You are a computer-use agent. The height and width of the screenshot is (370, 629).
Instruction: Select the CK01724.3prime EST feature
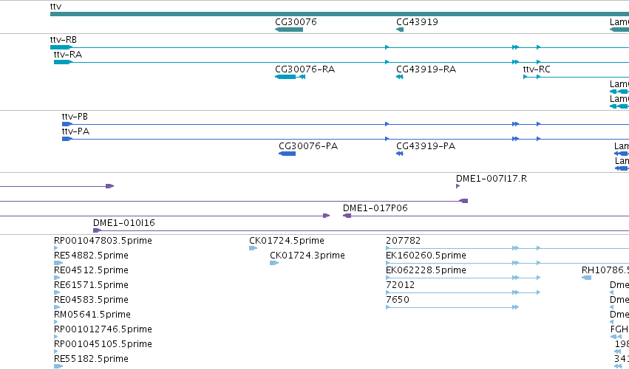click(x=274, y=263)
